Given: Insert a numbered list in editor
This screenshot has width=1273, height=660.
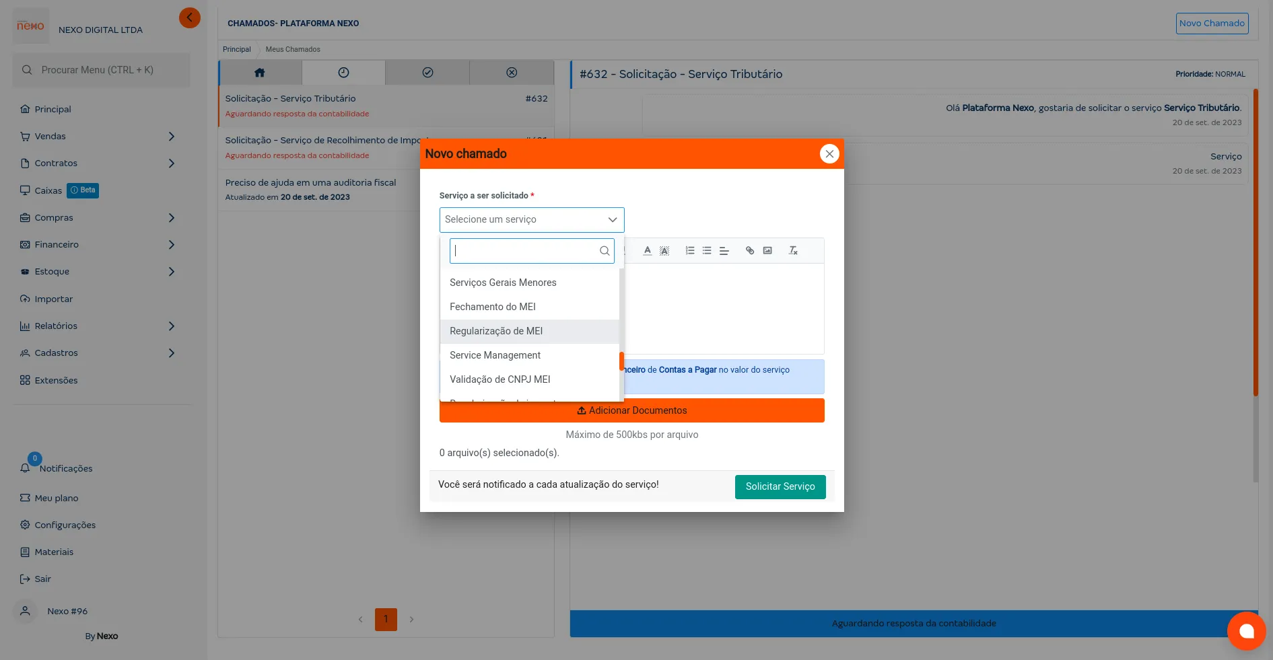Looking at the screenshot, I should 689,251.
